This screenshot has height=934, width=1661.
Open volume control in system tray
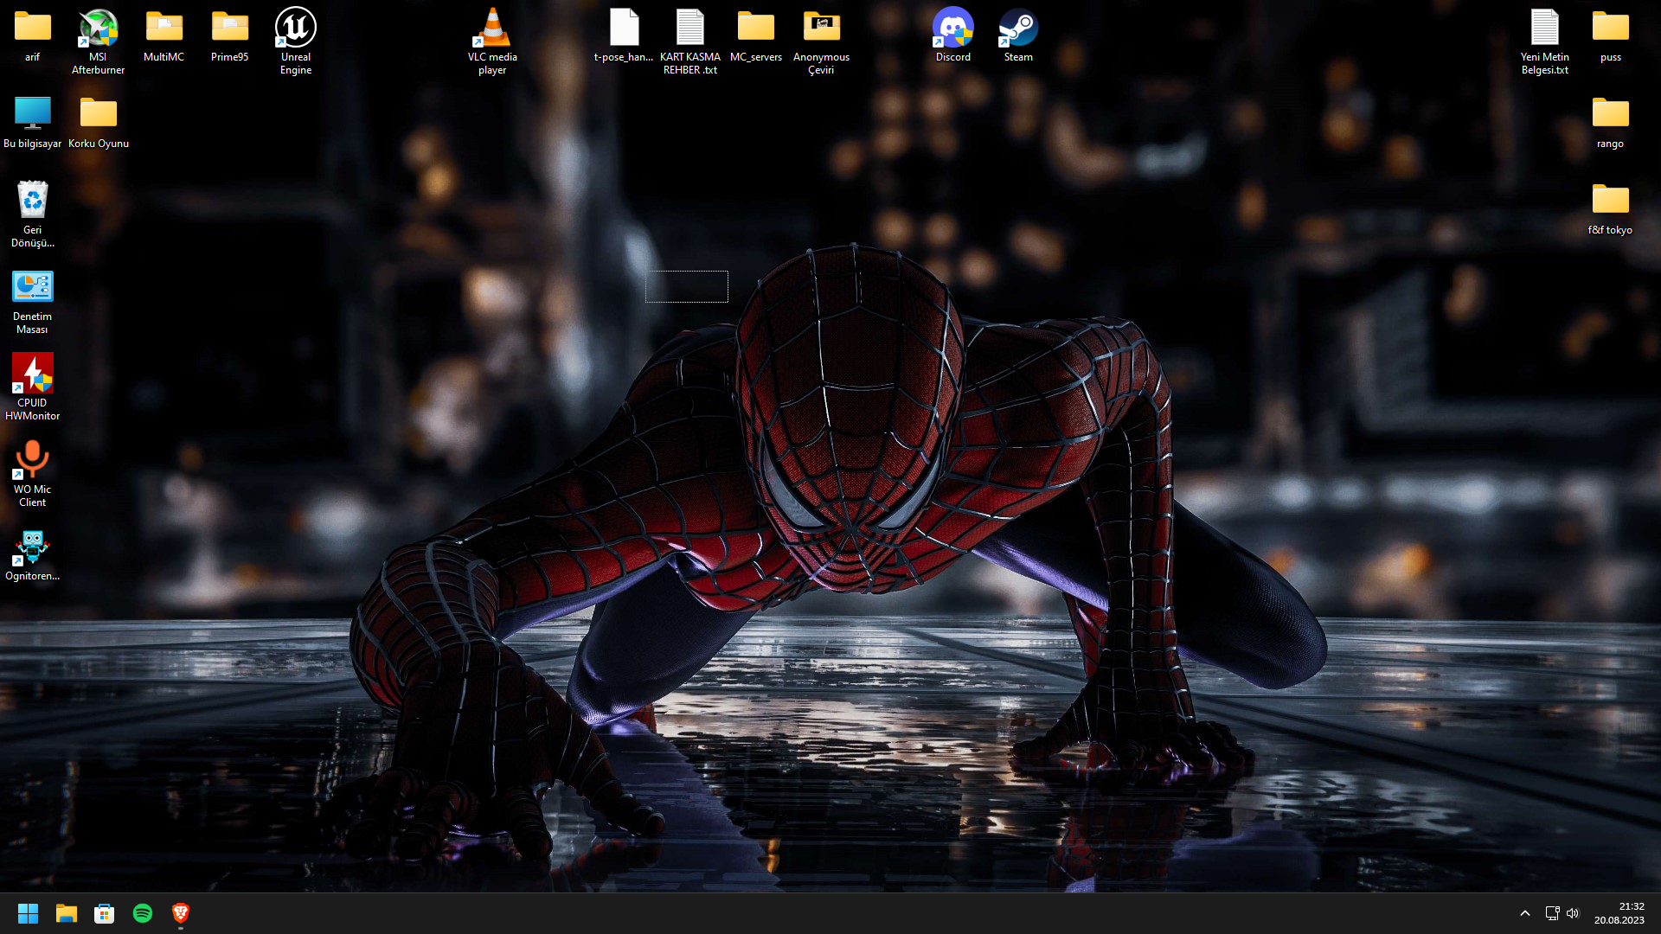[x=1573, y=913]
